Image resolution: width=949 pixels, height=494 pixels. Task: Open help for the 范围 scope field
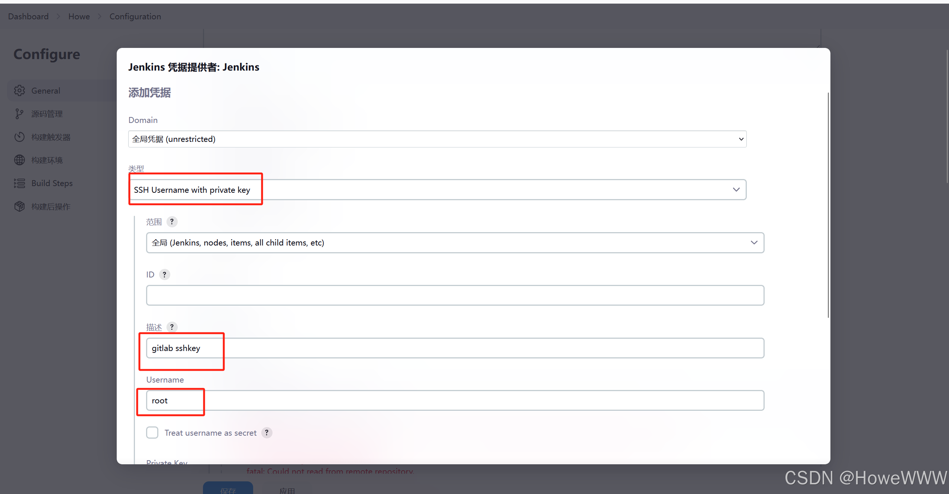(172, 222)
